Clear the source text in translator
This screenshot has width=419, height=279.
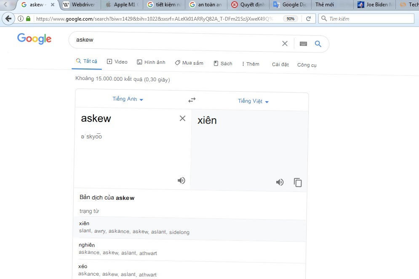[x=182, y=119]
